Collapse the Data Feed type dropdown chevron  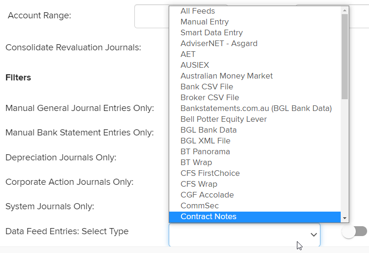click(x=313, y=235)
